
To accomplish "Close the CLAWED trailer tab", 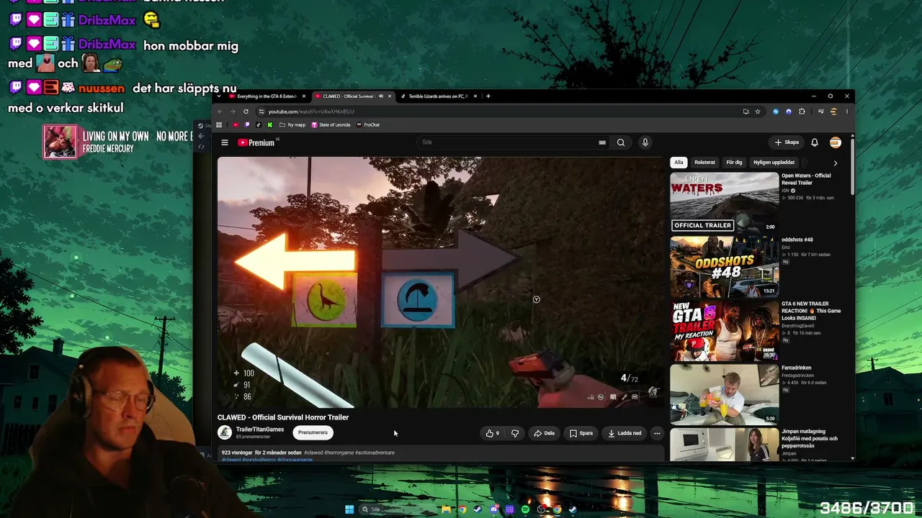I will (390, 96).
